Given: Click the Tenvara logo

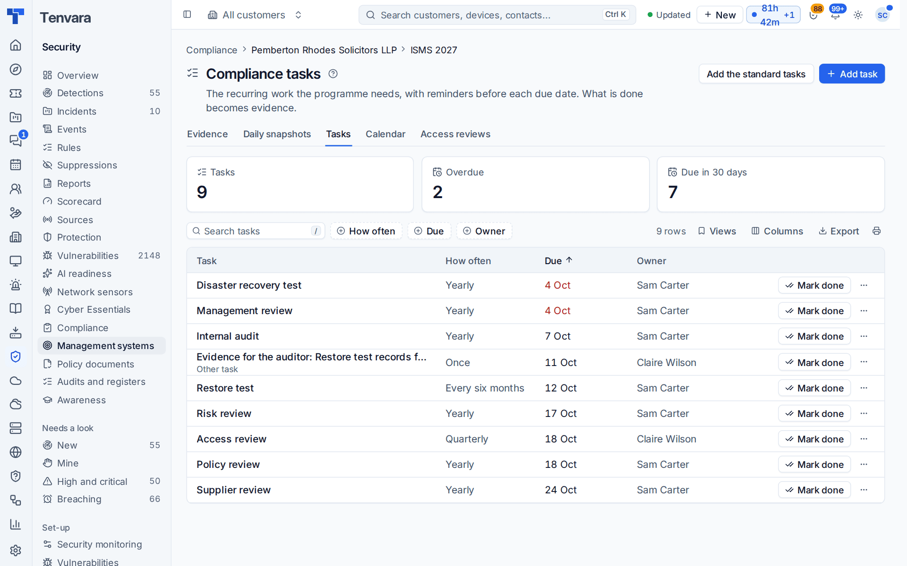Looking at the screenshot, I should 16,16.
